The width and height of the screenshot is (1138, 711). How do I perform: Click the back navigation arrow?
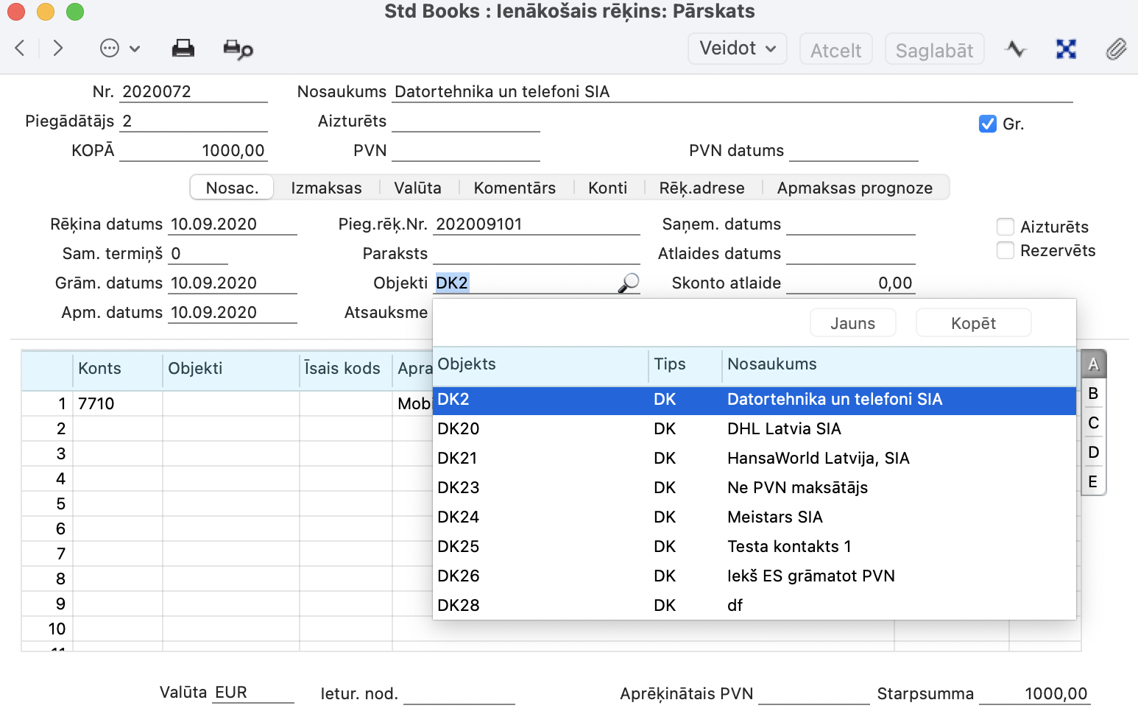(x=20, y=49)
